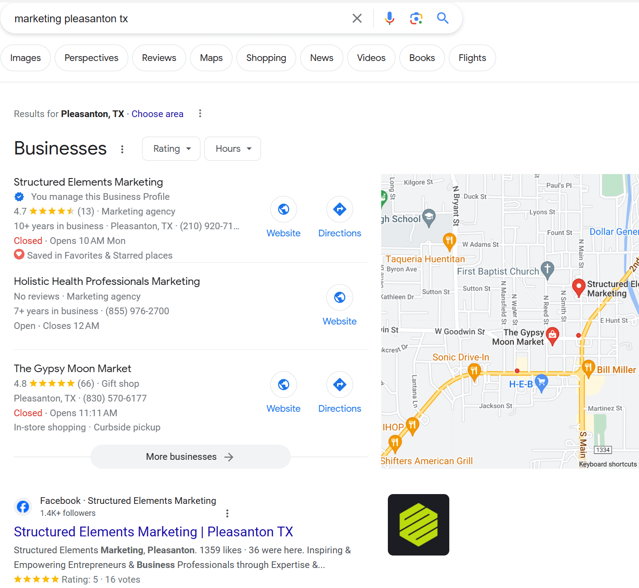Get Directions icon for Structured Elements Marketing

point(340,209)
